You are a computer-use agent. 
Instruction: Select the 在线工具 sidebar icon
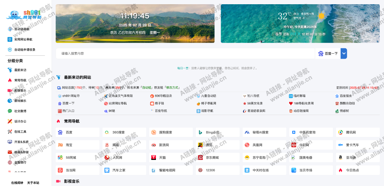tap(10, 132)
